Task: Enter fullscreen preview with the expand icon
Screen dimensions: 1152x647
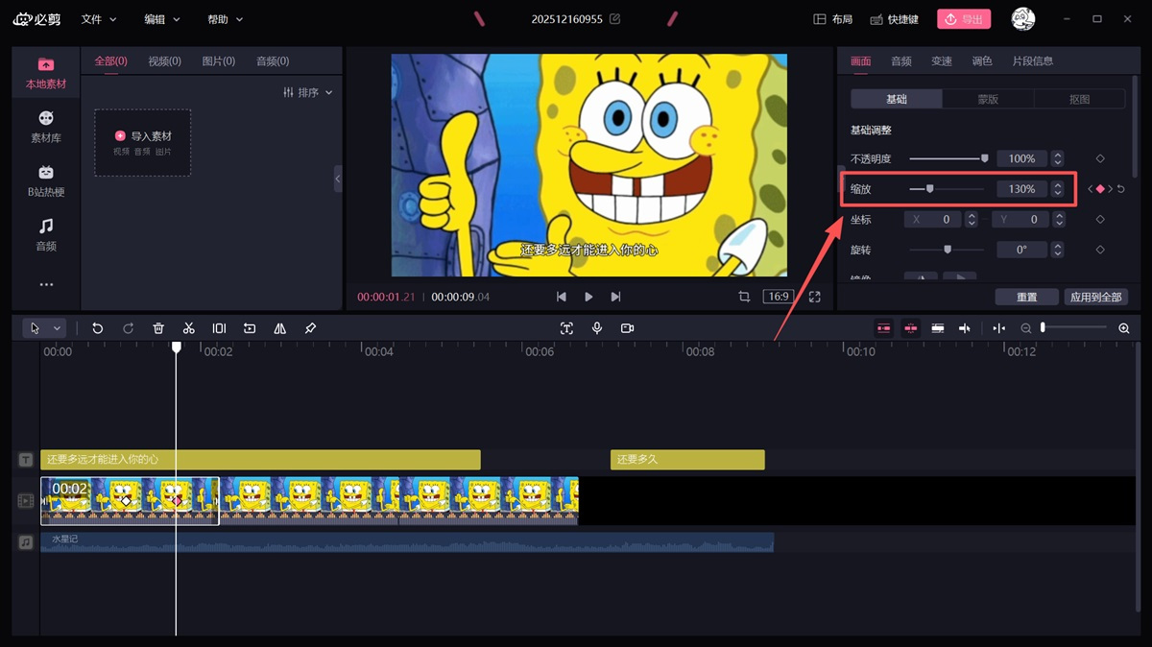Action: [x=814, y=297]
